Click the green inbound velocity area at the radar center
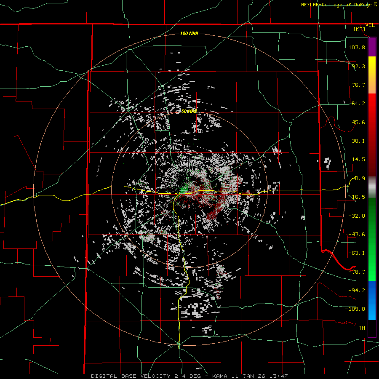Image resolution: width=379 pixels, height=379 pixels. (x=184, y=188)
